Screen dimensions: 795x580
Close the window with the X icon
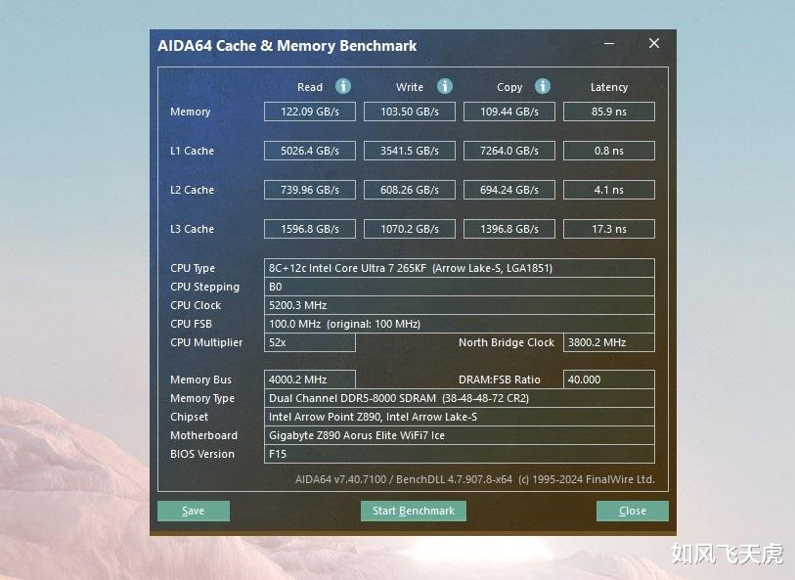(x=654, y=44)
